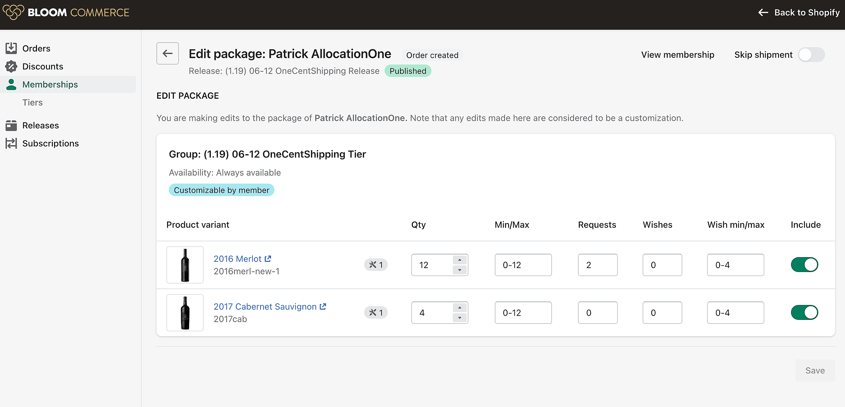Increase 2016 Merlot quantity with up arrow
This screenshot has height=407, width=845.
click(459, 260)
